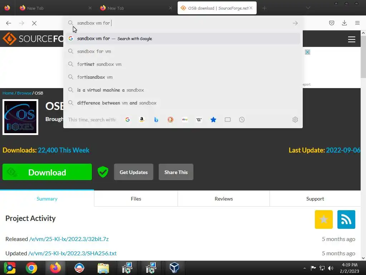Click the scrollbar down arrow
This screenshot has width=366, height=275.
click(363, 258)
